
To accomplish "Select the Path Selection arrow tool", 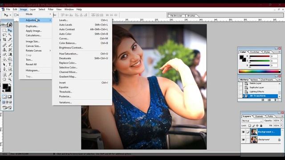I will pos(4,64).
